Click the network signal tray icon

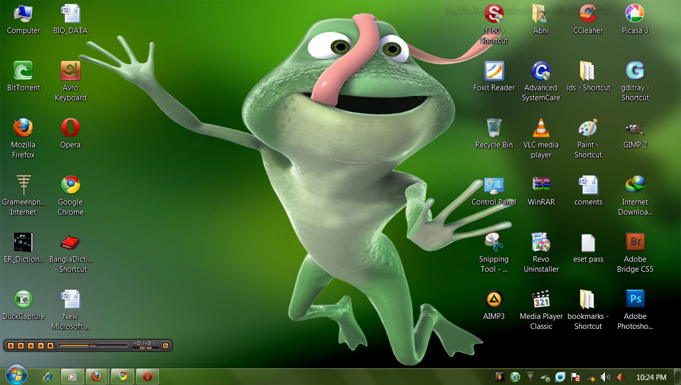(591, 377)
